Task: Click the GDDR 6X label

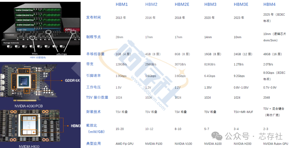Action: pyautogui.click(x=72, y=80)
